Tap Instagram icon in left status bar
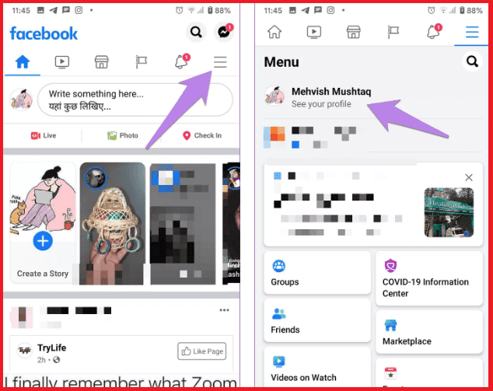This screenshot has width=493, height=391. pos(79,10)
